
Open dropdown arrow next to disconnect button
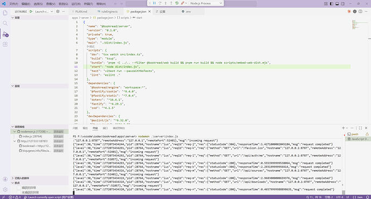click(x=186, y=3)
